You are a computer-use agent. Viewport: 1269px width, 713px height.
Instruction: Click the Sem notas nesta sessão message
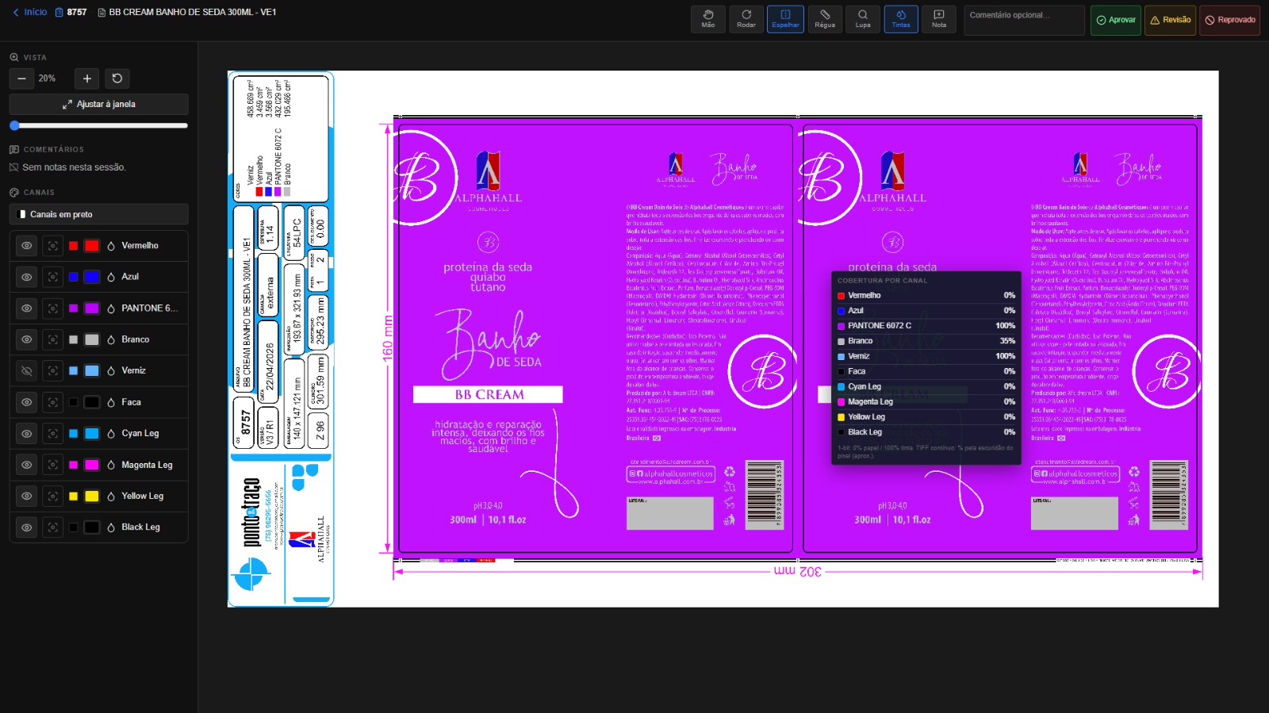[x=74, y=167]
